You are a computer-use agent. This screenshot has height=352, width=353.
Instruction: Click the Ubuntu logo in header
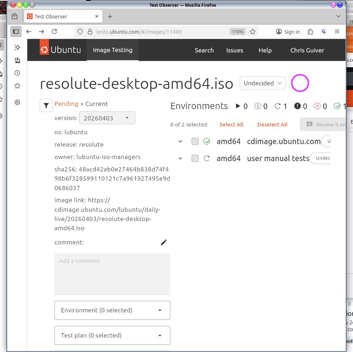60,50
